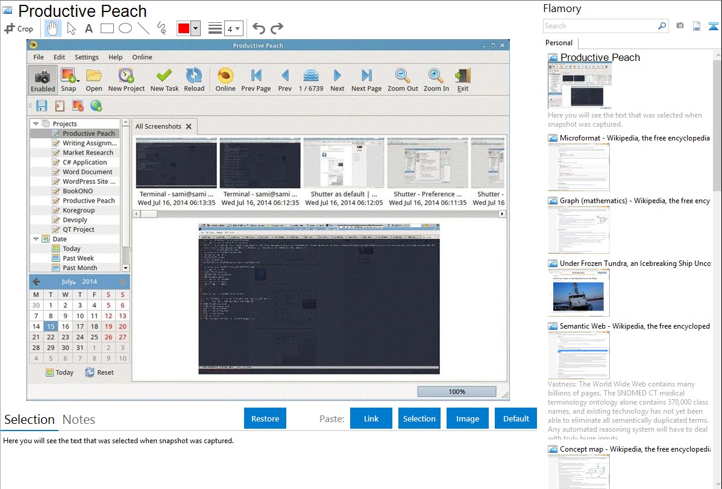The width and height of the screenshot is (722, 489).
Task: Choose the text annotation tool
Action: tap(89, 28)
